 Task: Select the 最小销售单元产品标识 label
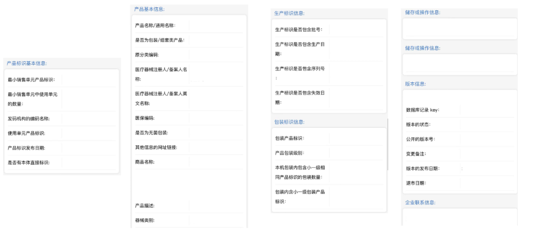[x=31, y=80]
